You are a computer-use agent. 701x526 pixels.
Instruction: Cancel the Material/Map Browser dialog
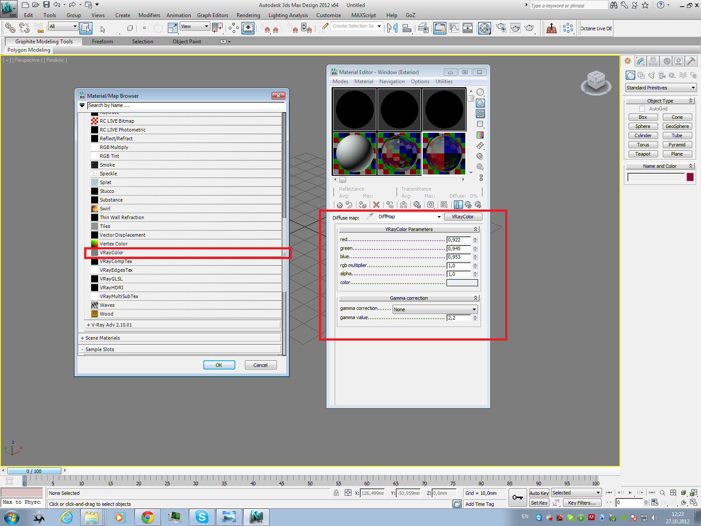tap(260, 365)
